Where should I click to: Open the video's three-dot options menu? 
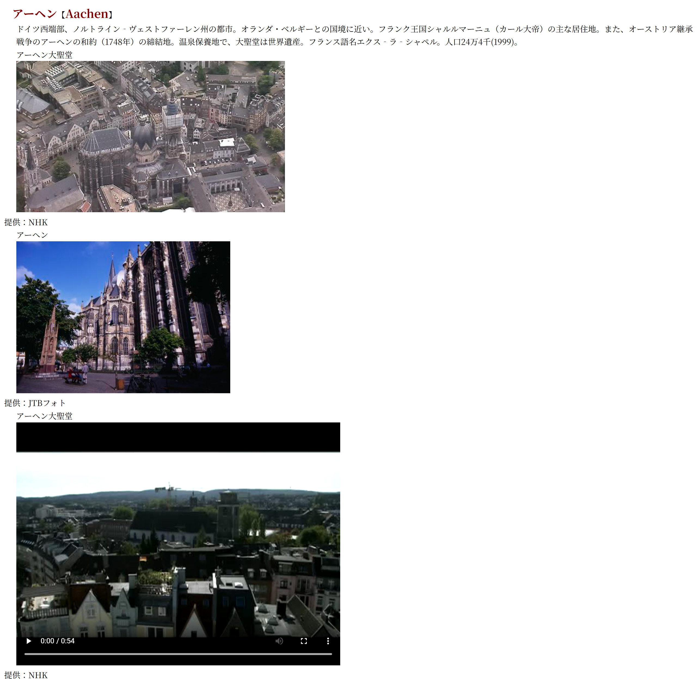(x=328, y=641)
